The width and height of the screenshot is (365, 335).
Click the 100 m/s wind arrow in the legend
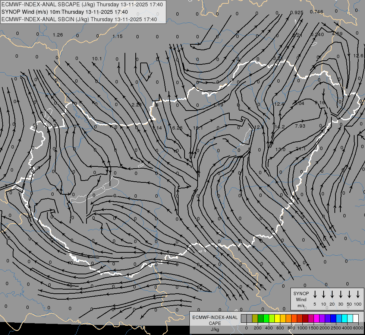pyautogui.click(x=358, y=294)
